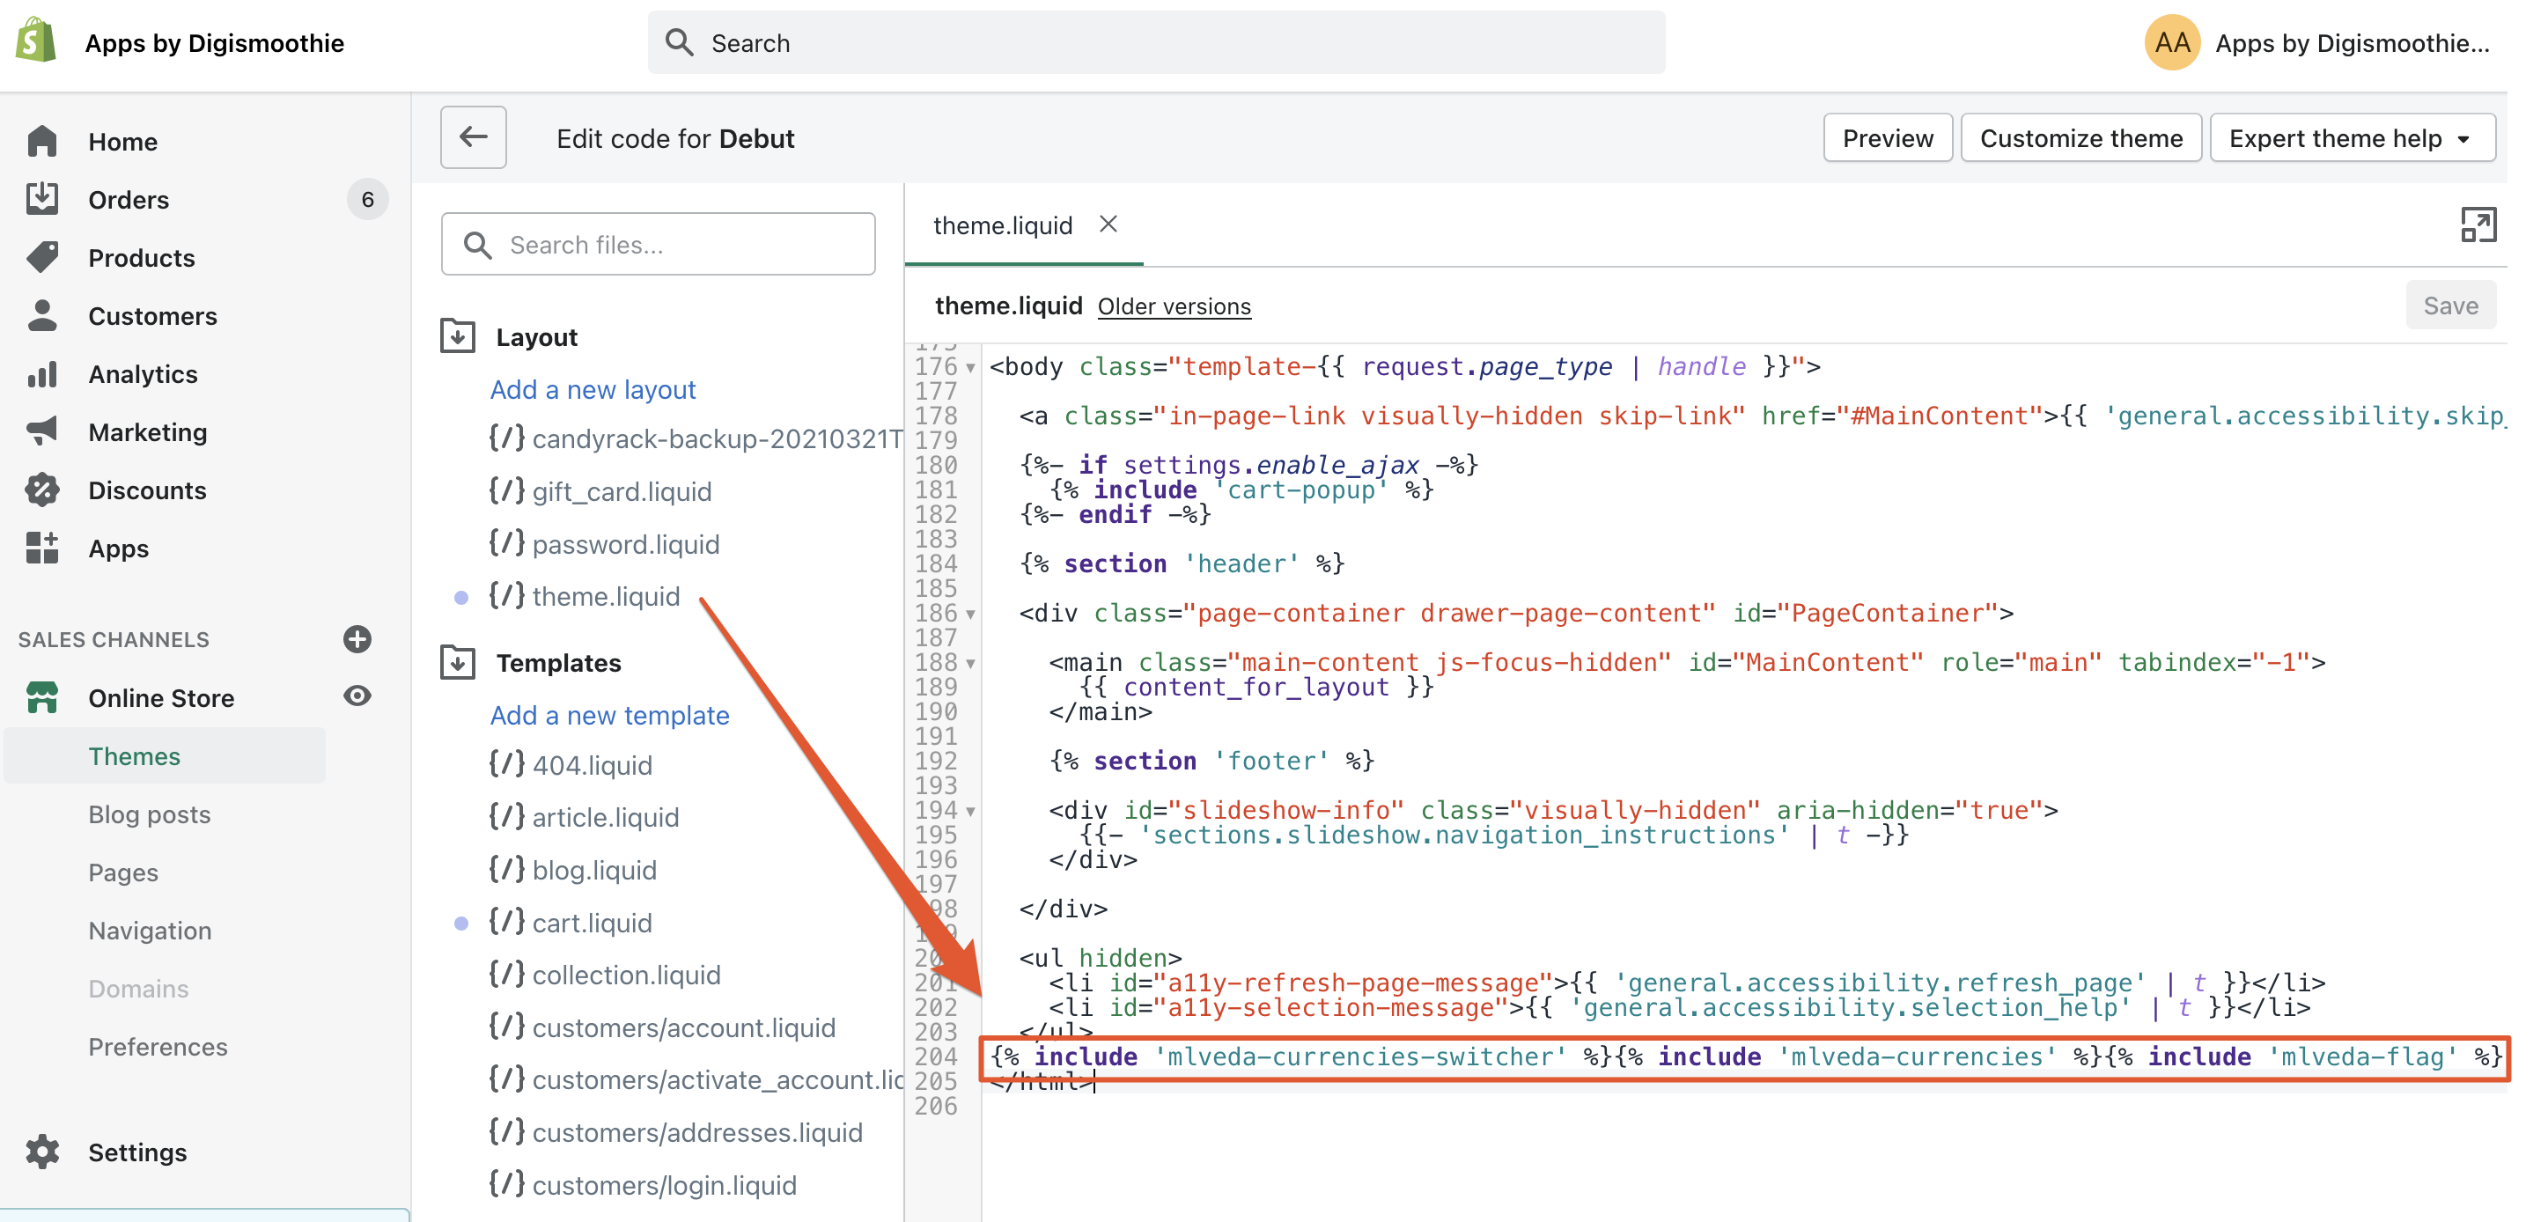
Task: Open customers/activate_account.liquid template
Action: click(x=696, y=1079)
